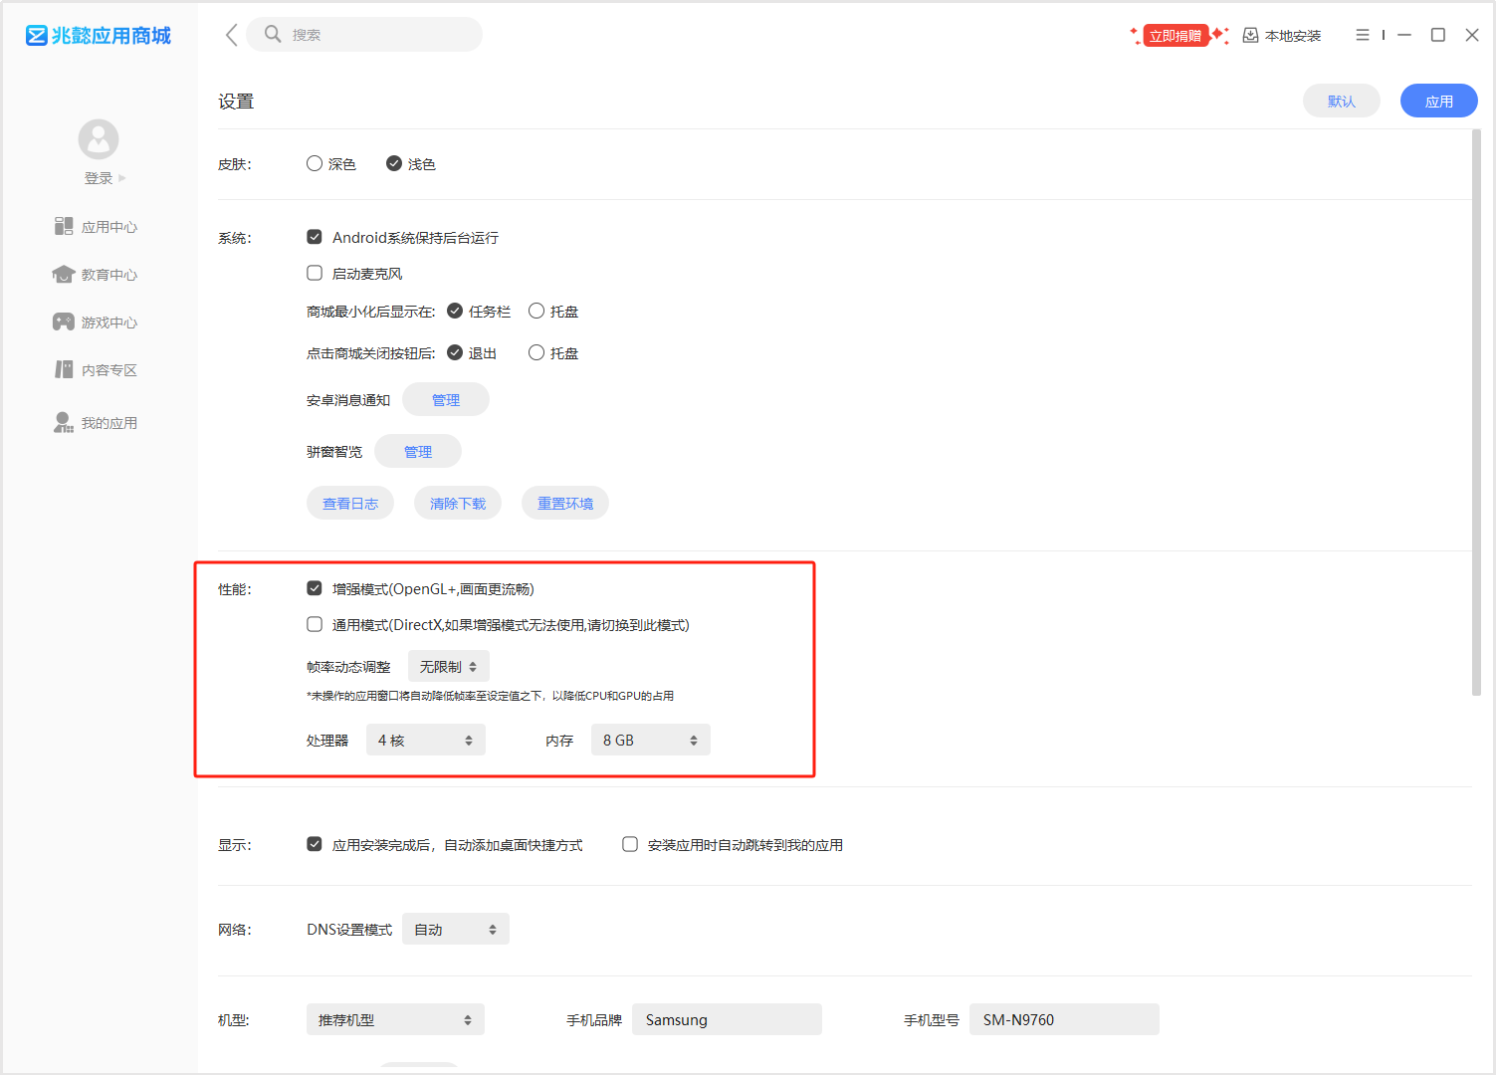Viewport: 1496px width, 1075px height.
Task: Expand the 帧率动态调整 dropdown
Action: pyautogui.click(x=448, y=667)
